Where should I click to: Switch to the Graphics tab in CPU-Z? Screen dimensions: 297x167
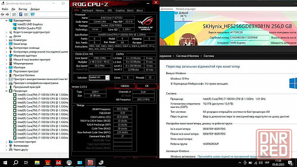click(x=120, y=11)
